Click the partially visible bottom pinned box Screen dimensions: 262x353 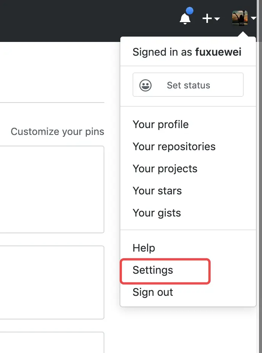52,342
